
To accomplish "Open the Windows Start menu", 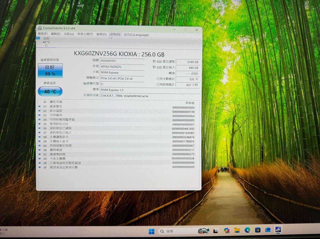I will (x=151, y=231).
